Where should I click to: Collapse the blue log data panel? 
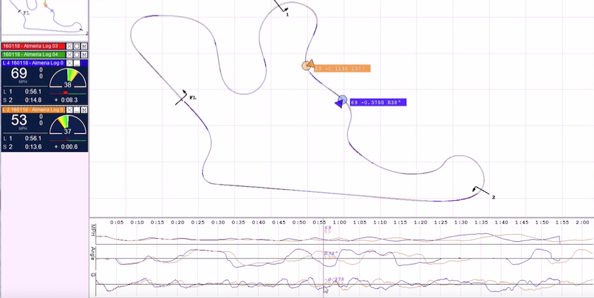pyautogui.click(x=77, y=63)
